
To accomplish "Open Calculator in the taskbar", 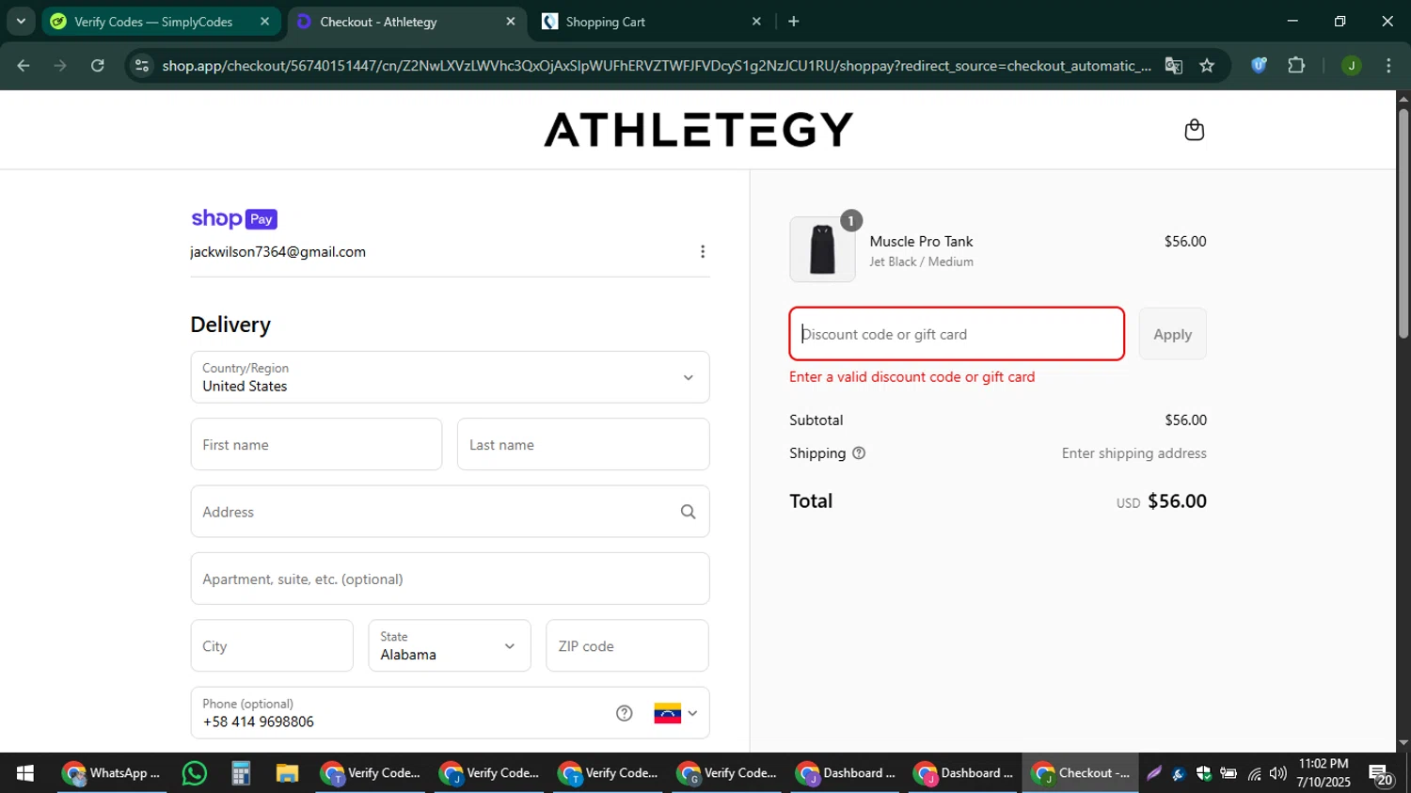I will [241, 773].
